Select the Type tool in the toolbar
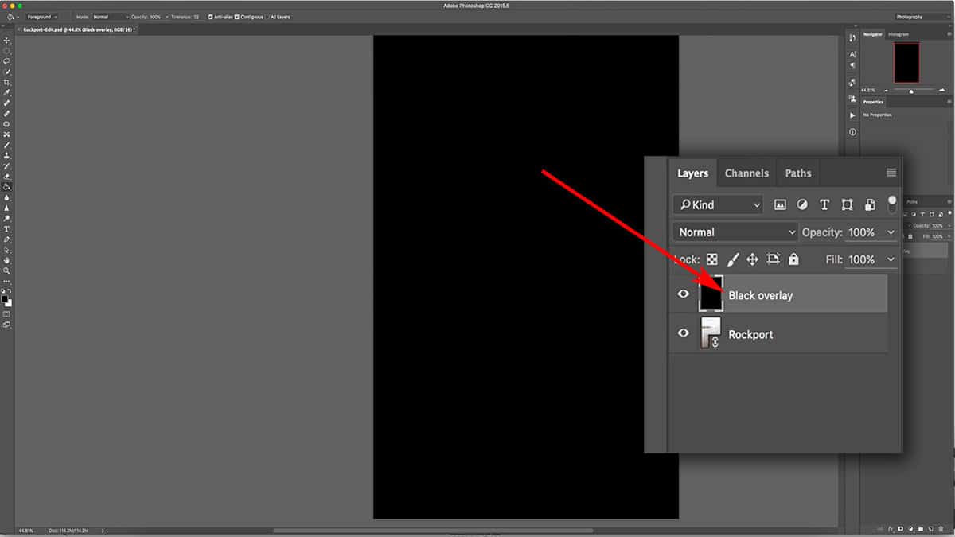Image resolution: width=955 pixels, height=537 pixels. [6, 229]
